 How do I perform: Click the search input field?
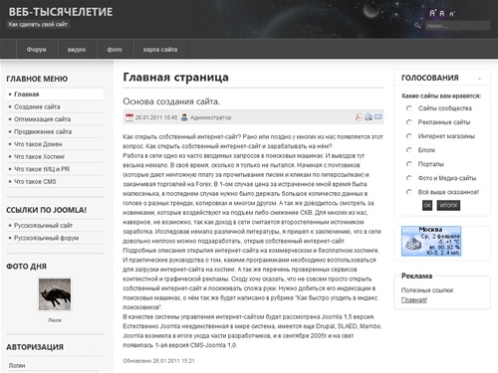pos(457,26)
